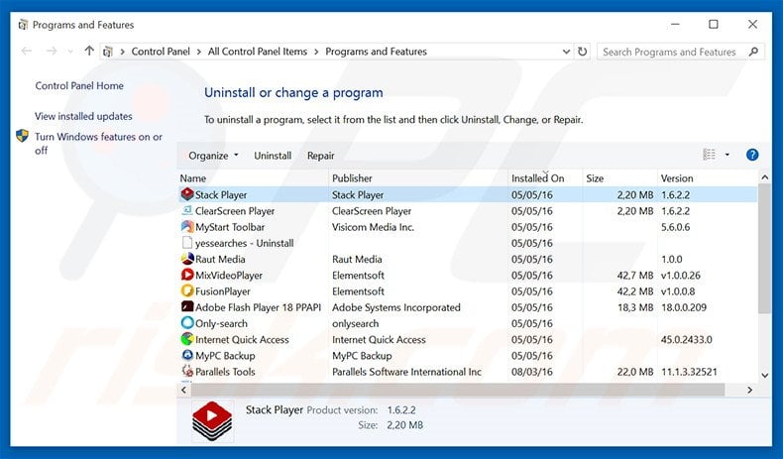Click the scroll down arrow of the list
The image size is (783, 459).
coord(764,375)
